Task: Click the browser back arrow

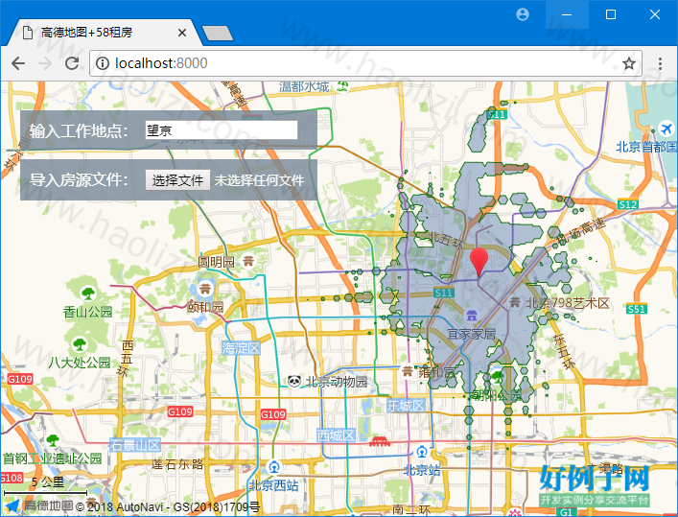Action: point(18,63)
